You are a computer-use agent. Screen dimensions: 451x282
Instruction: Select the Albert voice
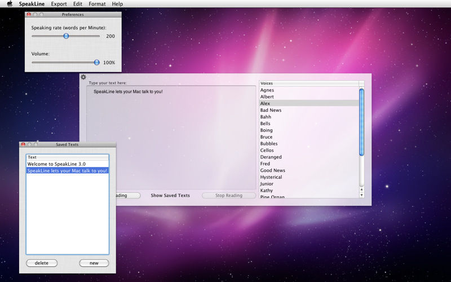309,96
